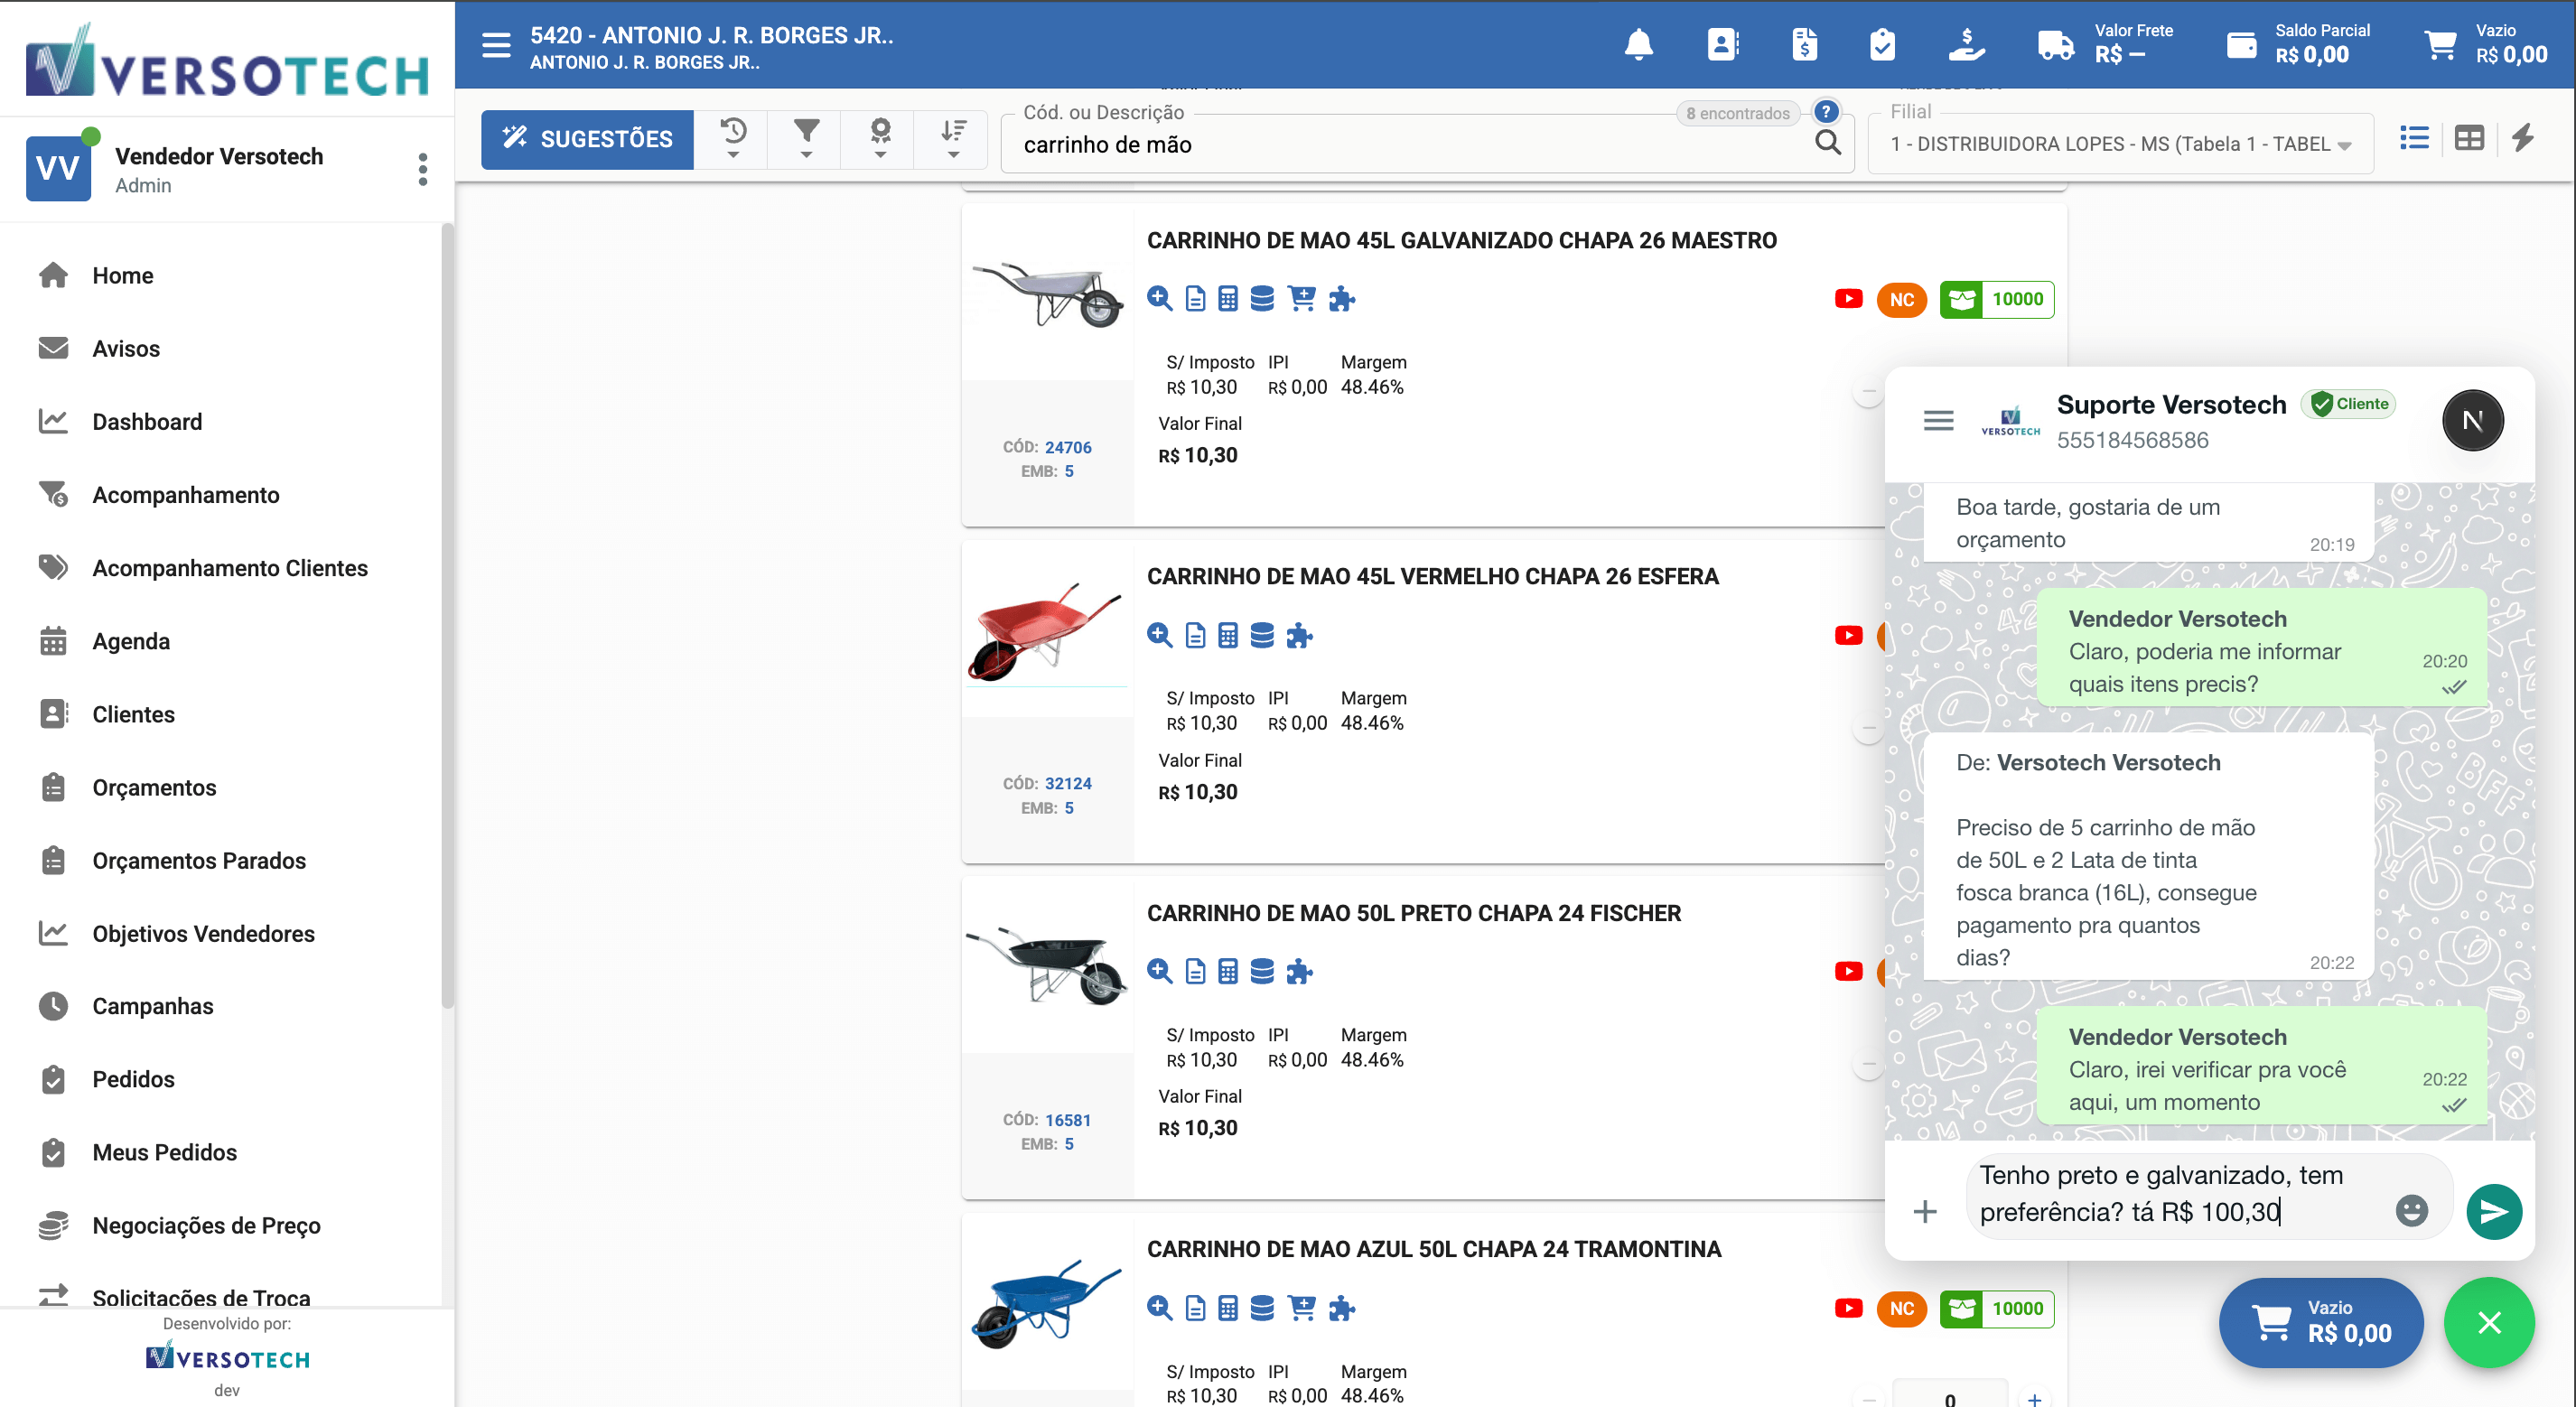Toggle the lightning quick mode icon
Image resolution: width=2576 pixels, height=1407 pixels.
(2523, 138)
